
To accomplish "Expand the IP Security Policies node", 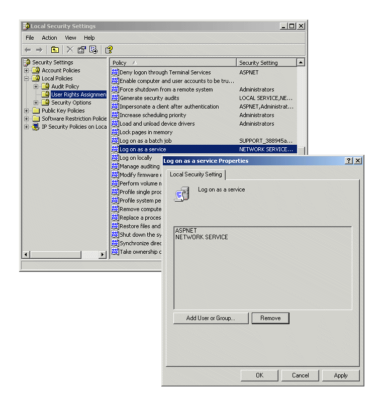I will tap(26, 127).
